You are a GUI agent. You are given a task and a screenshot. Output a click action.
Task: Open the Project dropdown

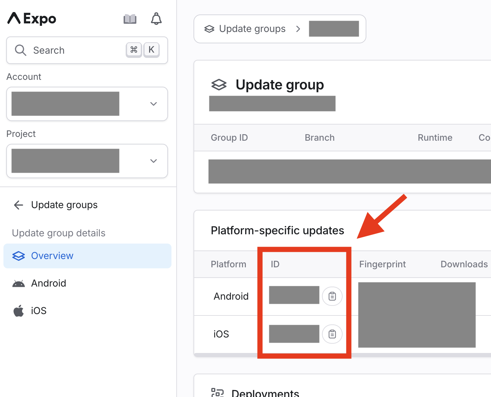(87, 161)
